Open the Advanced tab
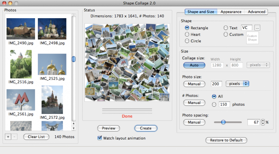 pyautogui.click(x=256, y=12)
